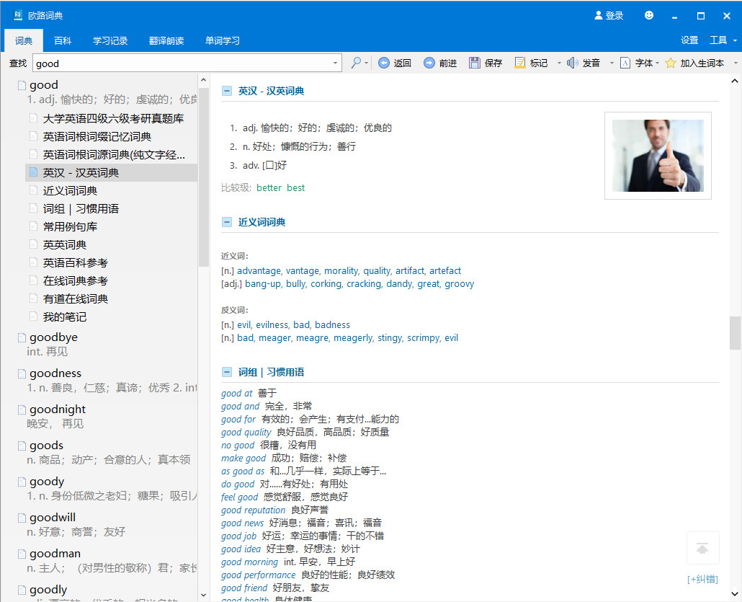Click the synonym link advantage
This screenshot has height=602, width=742.
(x=259, y=270)
